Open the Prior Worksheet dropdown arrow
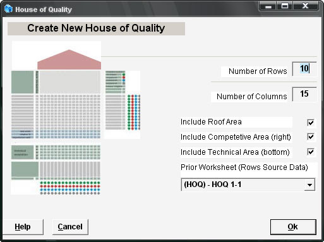Screen dimensions: 324x242 coord(309,185)
